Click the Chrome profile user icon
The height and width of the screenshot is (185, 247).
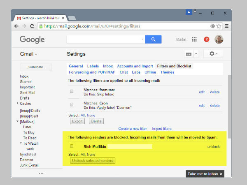[189, 12]
